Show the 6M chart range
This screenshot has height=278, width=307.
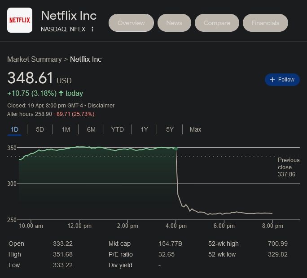[91, 130]
